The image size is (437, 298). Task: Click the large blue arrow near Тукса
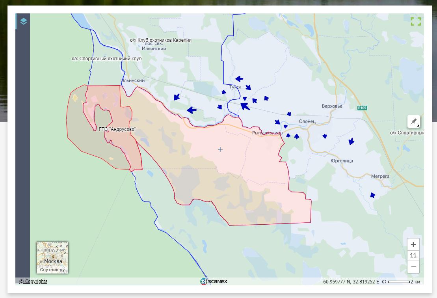pos(245,106)
